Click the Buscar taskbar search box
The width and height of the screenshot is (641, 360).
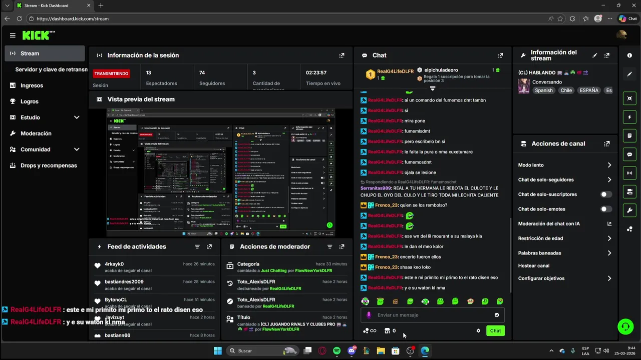(x=261, y=351)
